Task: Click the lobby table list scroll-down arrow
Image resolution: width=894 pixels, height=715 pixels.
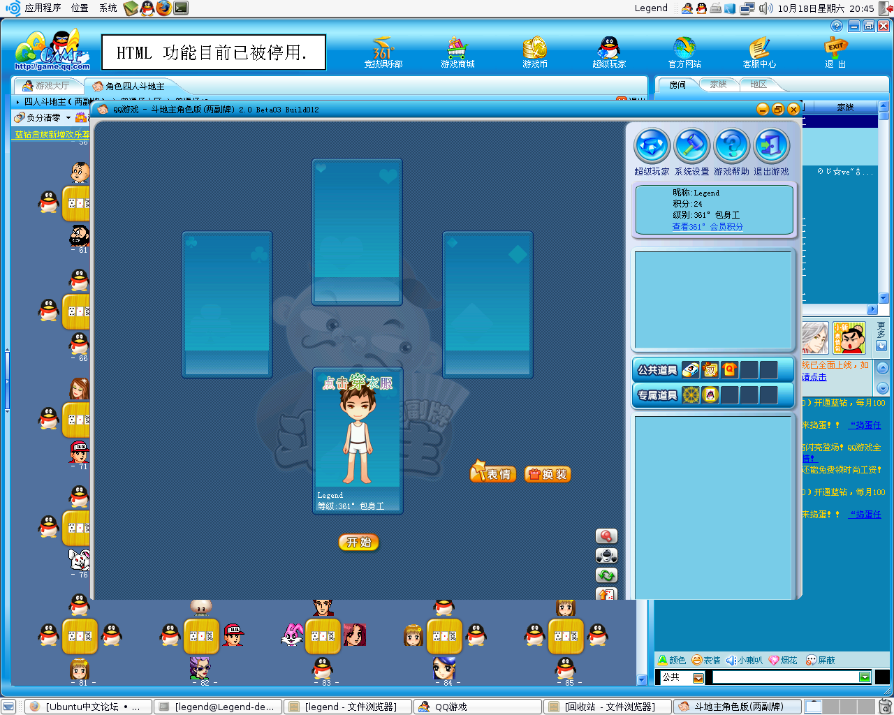Action: pyautogui.click(x=642, y=679)
